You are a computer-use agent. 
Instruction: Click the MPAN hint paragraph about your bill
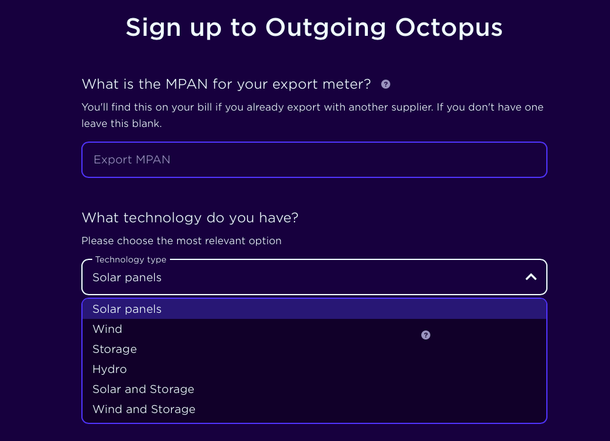(x=313, y=115)
